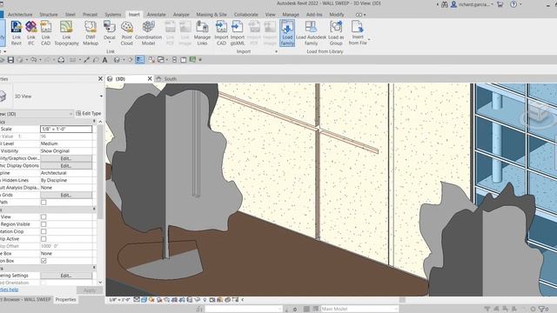Switch to the Massing & Site tab
557x313 pixels.
(x=211, y=15)
